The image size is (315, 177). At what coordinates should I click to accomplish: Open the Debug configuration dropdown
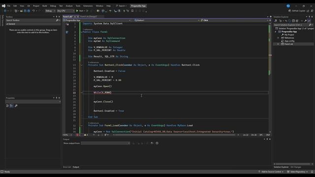pos(50,11)
